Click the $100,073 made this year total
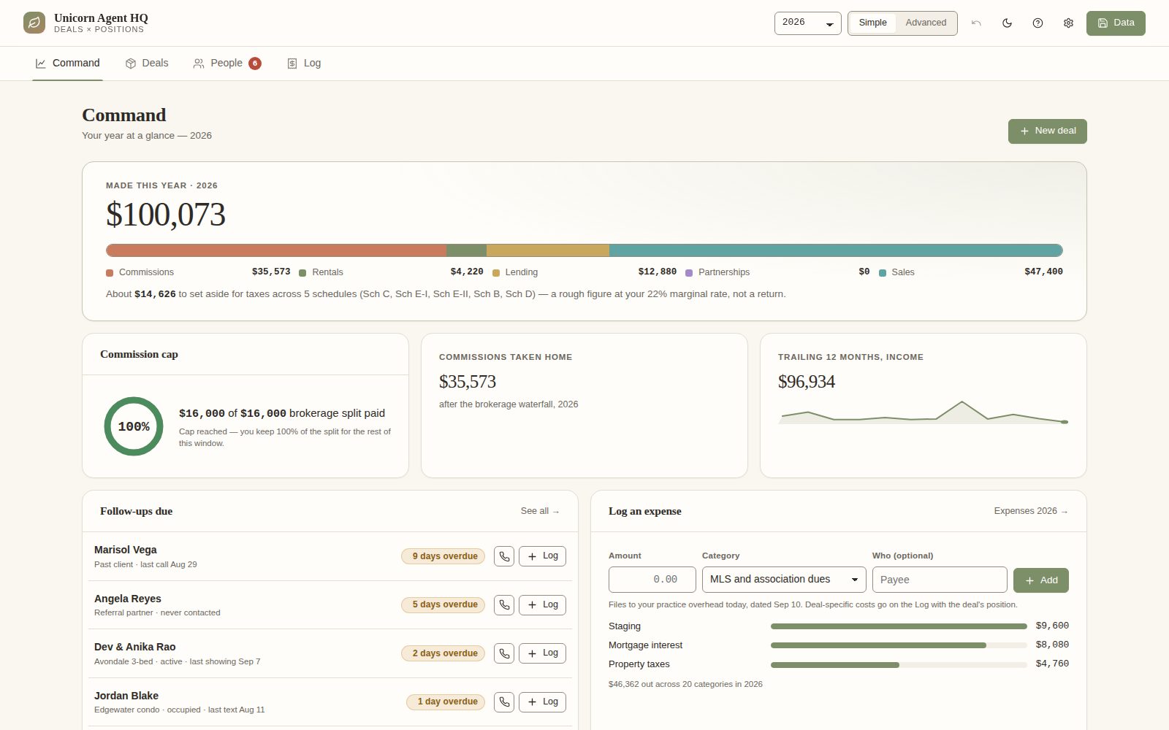The height and width of the screenshot is (730, 1169). [x=166, y=215]
